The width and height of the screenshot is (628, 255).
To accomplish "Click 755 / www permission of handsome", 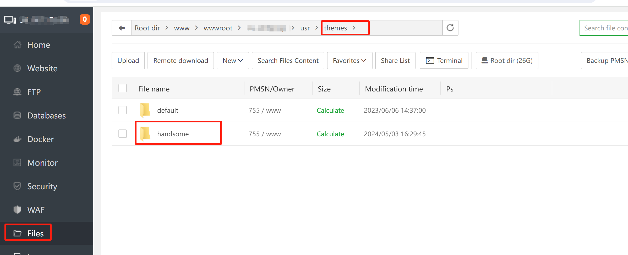I will click(x=265, y=134).
